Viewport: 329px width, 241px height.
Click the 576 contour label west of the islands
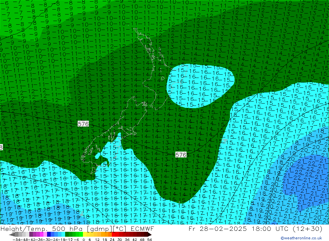(x=83, y=124)
